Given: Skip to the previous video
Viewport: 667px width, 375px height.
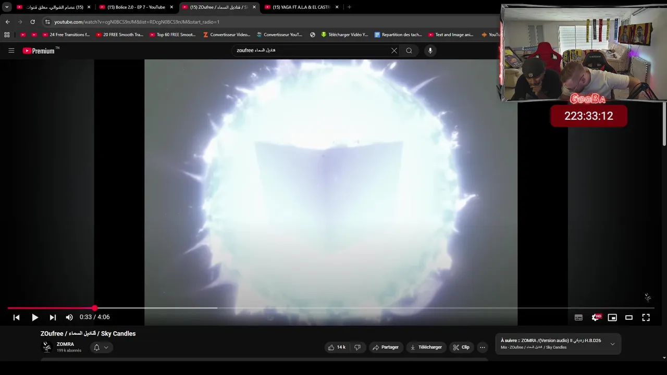Looking at the screenshot, I should [16, 317].
